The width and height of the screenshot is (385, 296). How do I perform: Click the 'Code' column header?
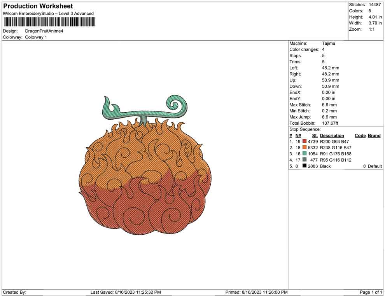360,136
